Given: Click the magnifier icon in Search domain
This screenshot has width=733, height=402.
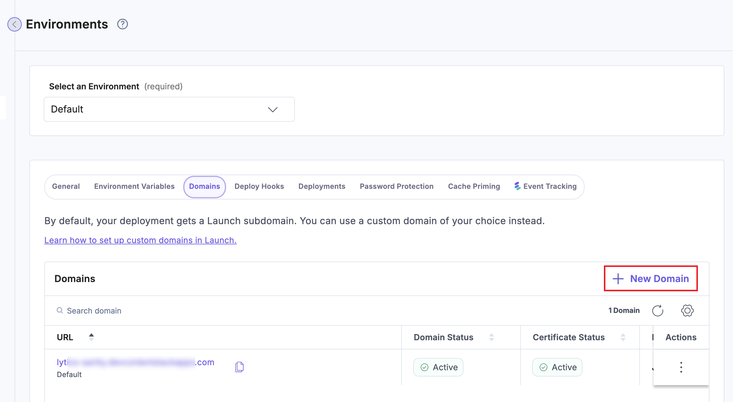Looking at the screenshot, I should coord(60,311).
